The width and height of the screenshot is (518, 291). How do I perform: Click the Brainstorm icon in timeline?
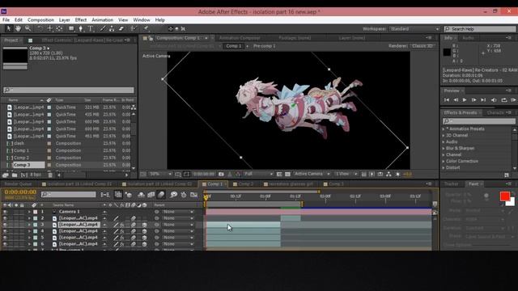(173, 195)
